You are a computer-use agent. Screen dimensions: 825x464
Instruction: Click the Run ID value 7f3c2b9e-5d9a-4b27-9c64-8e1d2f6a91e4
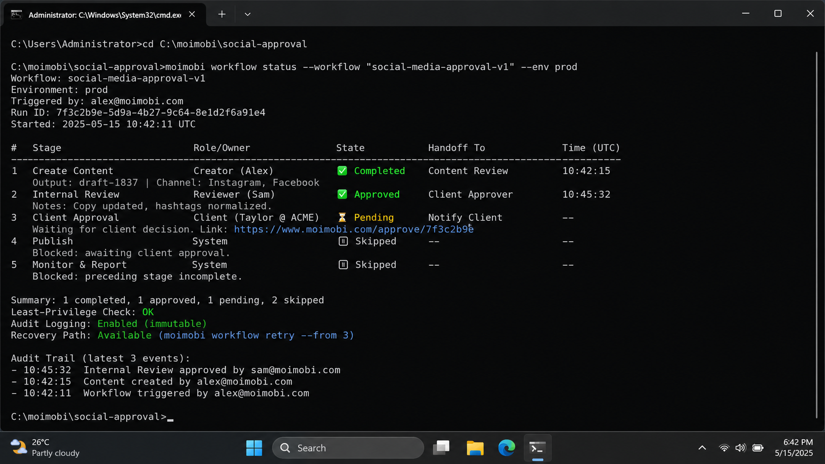[x=161, y=112]
